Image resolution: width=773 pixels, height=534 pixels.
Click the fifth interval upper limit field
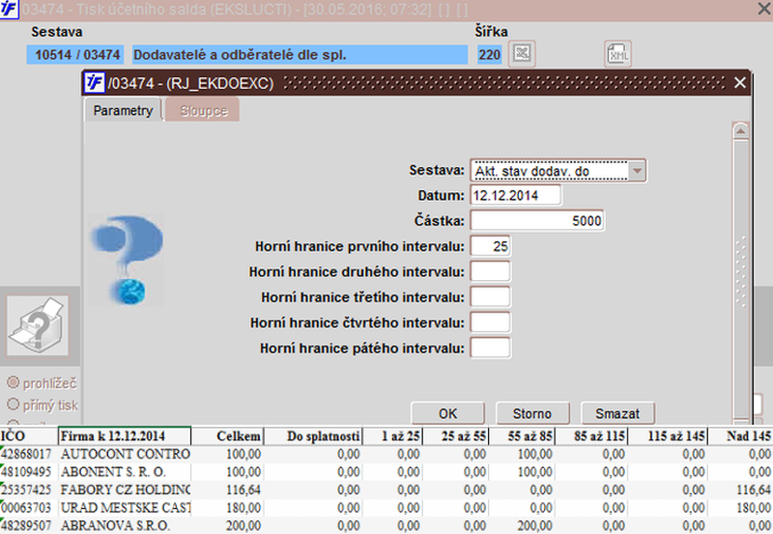491,348
